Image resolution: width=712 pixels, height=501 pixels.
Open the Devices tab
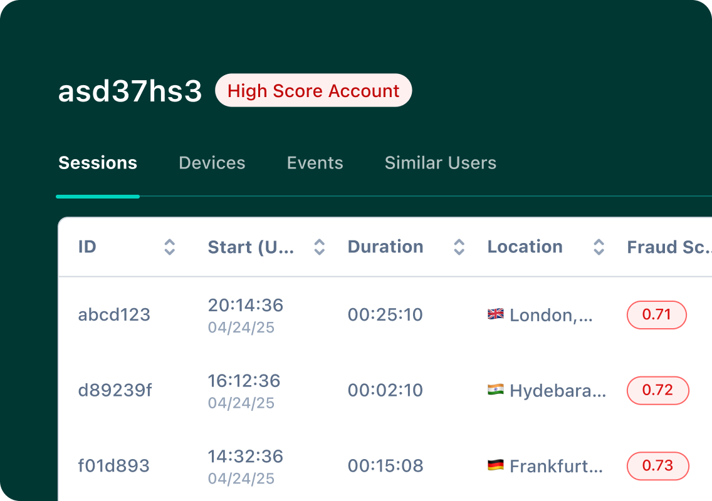pos(212,163)
